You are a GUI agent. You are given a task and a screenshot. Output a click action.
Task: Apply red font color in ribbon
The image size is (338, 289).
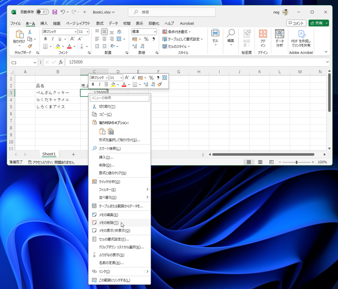click(69, 46)
